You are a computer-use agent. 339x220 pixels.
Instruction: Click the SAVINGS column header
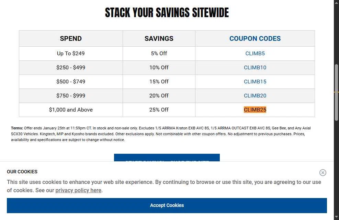click(159, 38)
